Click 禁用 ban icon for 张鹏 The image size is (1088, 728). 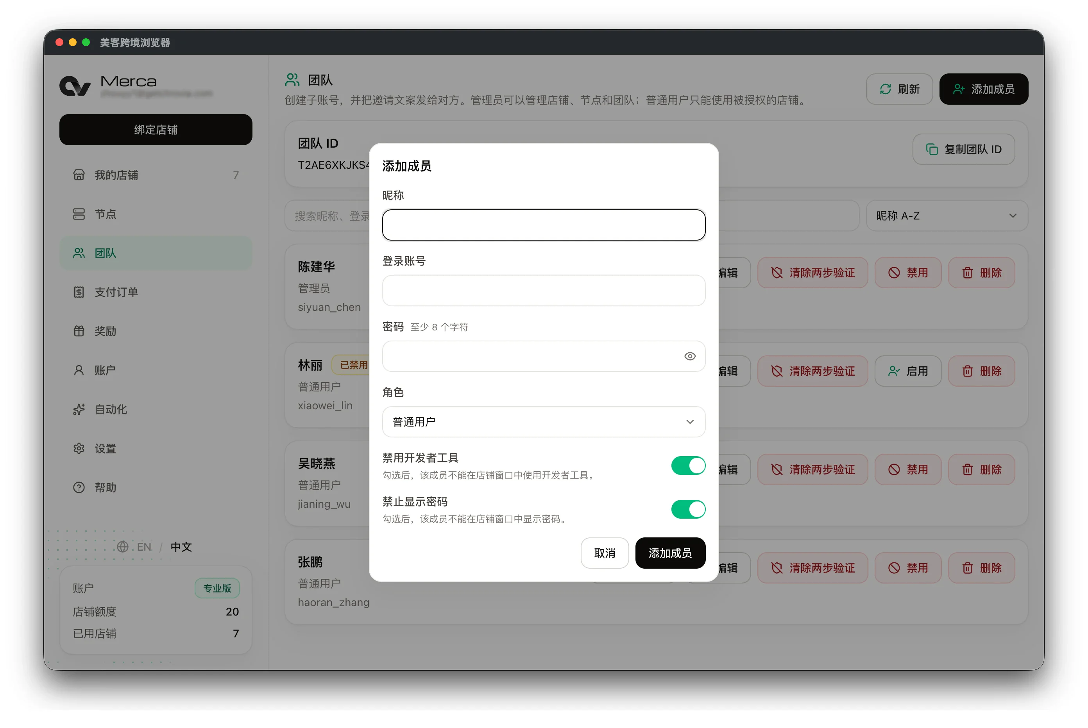tap(894, 568)
